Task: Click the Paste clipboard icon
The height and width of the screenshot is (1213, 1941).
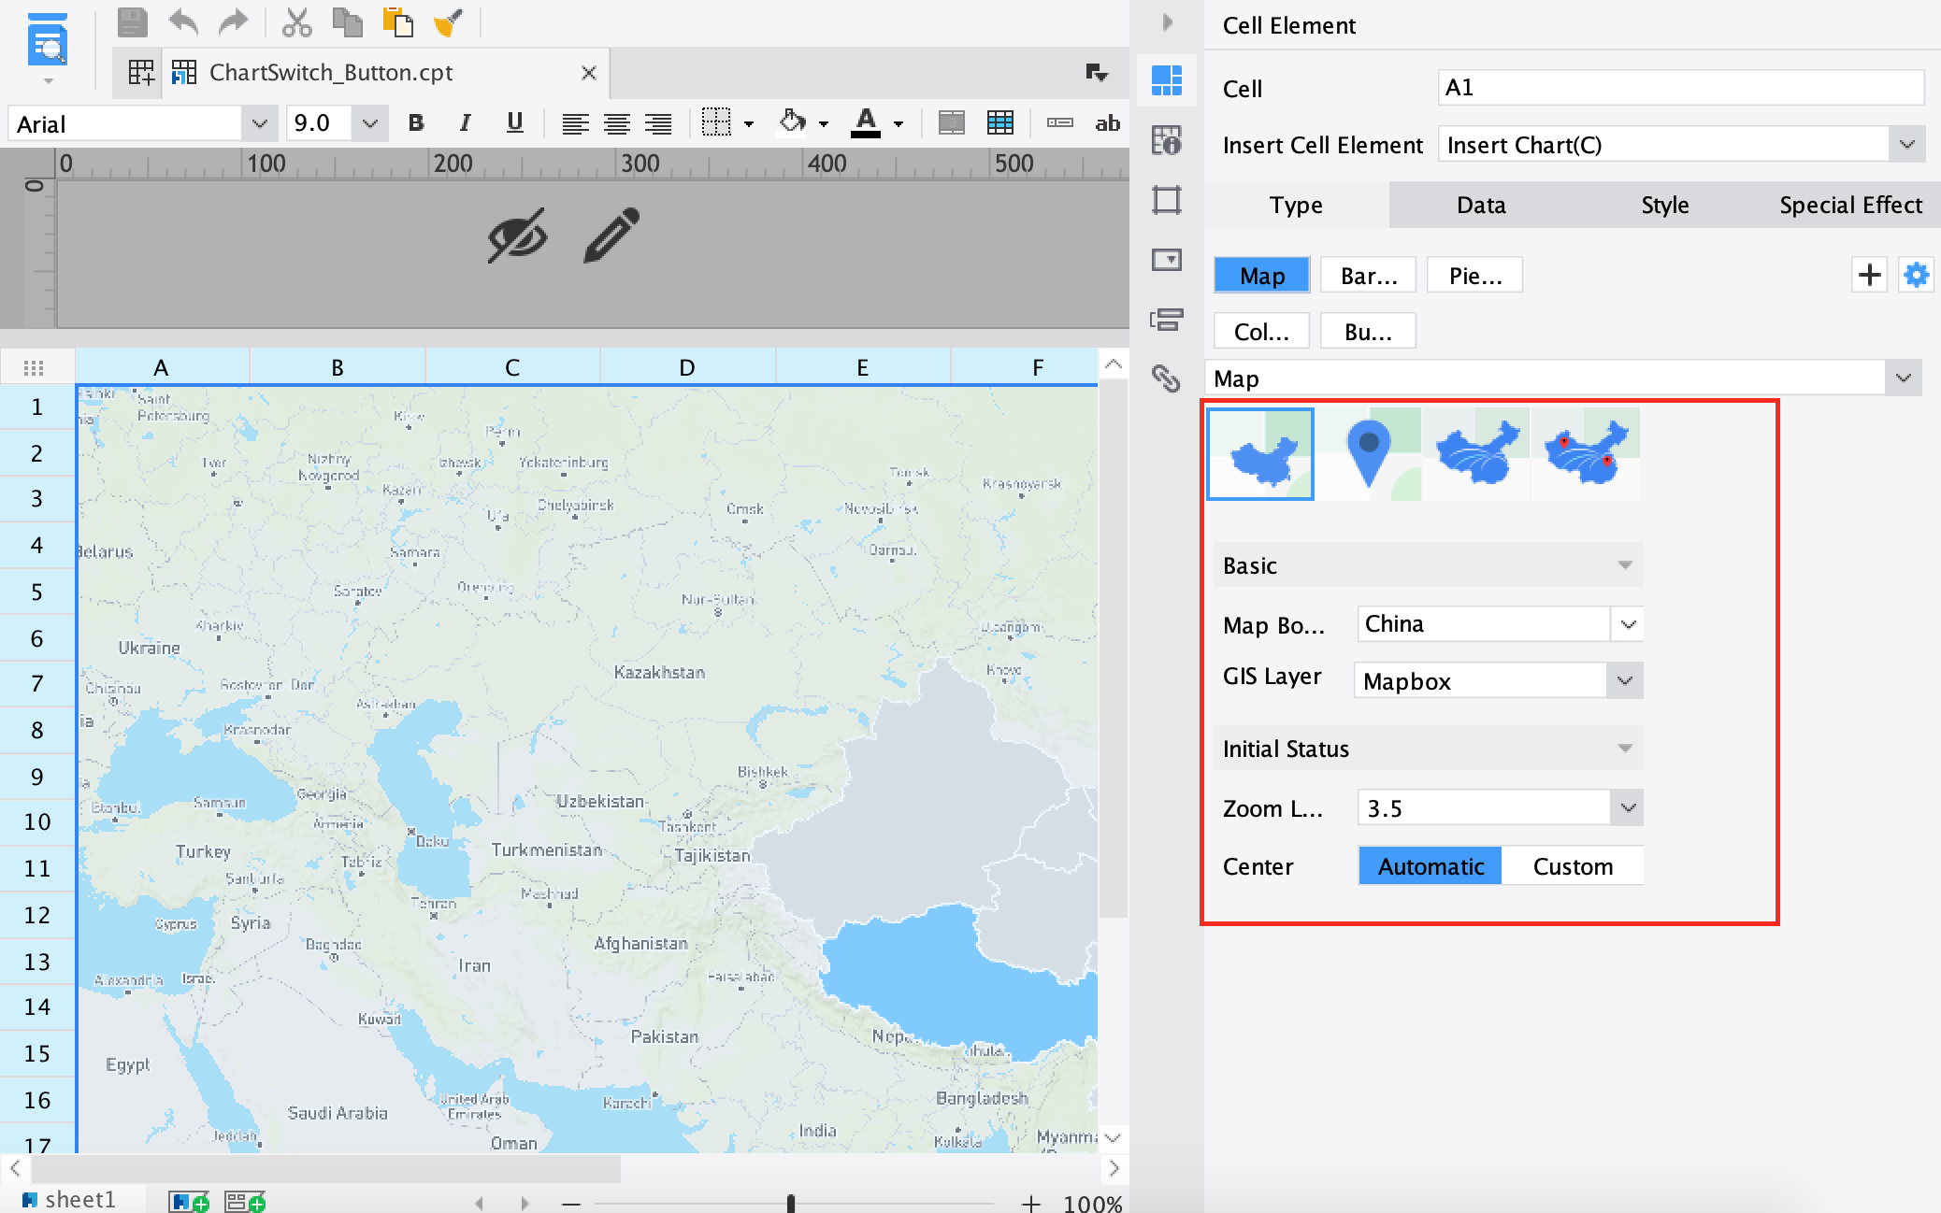Action: 397,21
